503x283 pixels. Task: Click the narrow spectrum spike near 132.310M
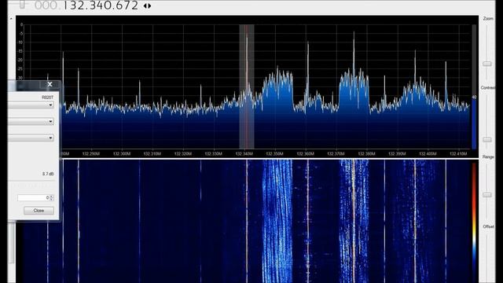click(140, 93)
